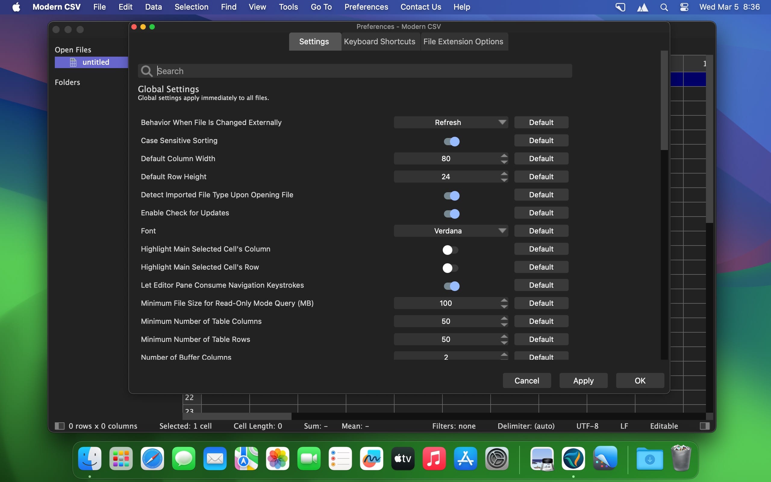
Task: Open the Font dropdown showing Verdana
Action: click(x=451, y=231)
